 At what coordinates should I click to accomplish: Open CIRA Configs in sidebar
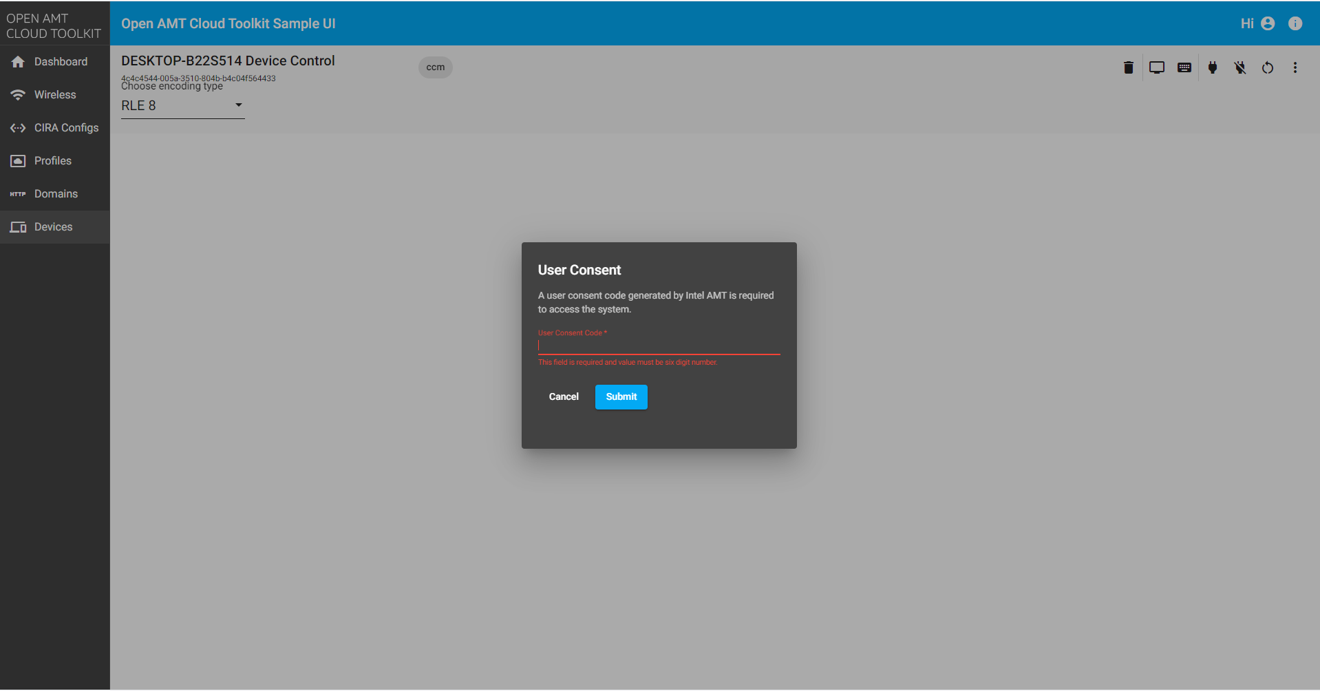tap(55, 128)
